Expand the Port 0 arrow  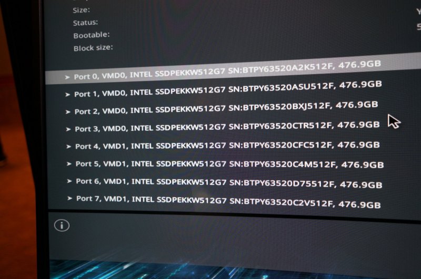click(x=67, y=77)
